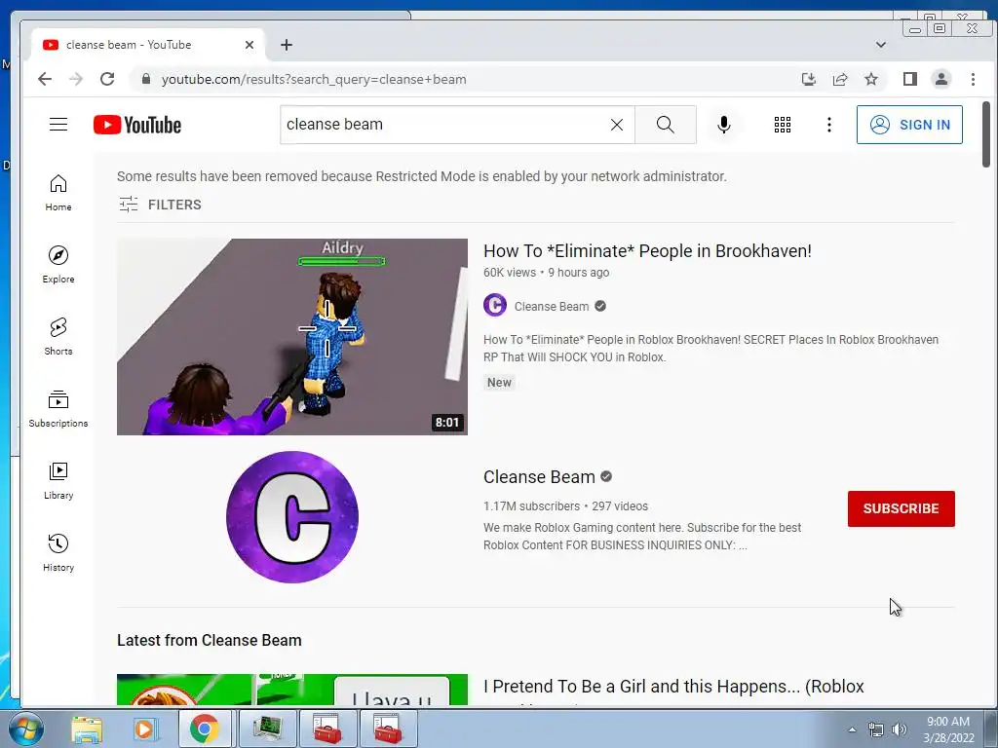Image resolution: width=998 pixels, height=748 pixels.
Task: Start voice search with the microphone
Action: (x=724, y=125)
